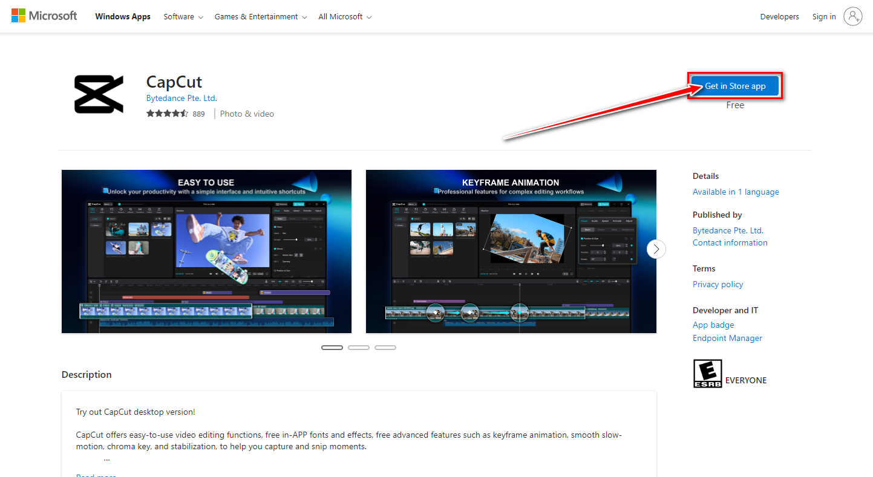Select the Windows Apps menu item
The image size is (873, 477).
click(x=123, y=17)
